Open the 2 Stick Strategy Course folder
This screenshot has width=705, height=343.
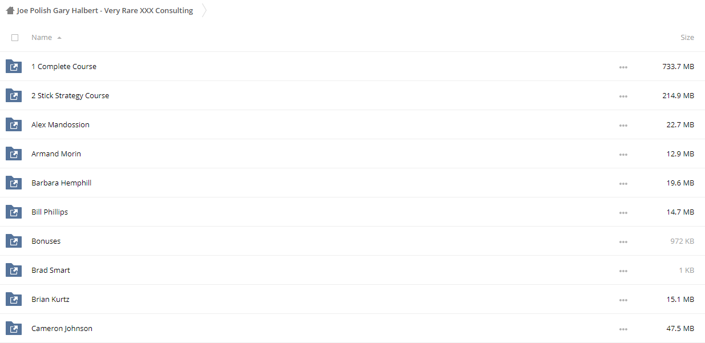[70, 95]
